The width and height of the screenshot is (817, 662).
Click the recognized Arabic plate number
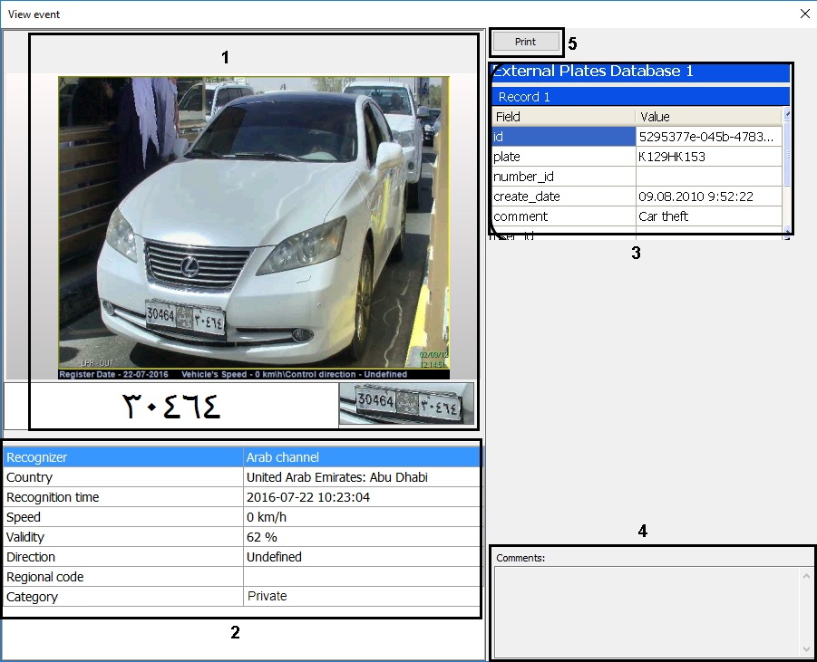[x=171, y=406]
